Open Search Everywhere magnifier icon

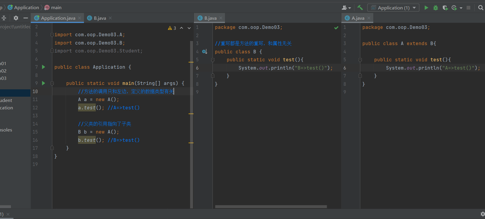[x=481, y=8]
